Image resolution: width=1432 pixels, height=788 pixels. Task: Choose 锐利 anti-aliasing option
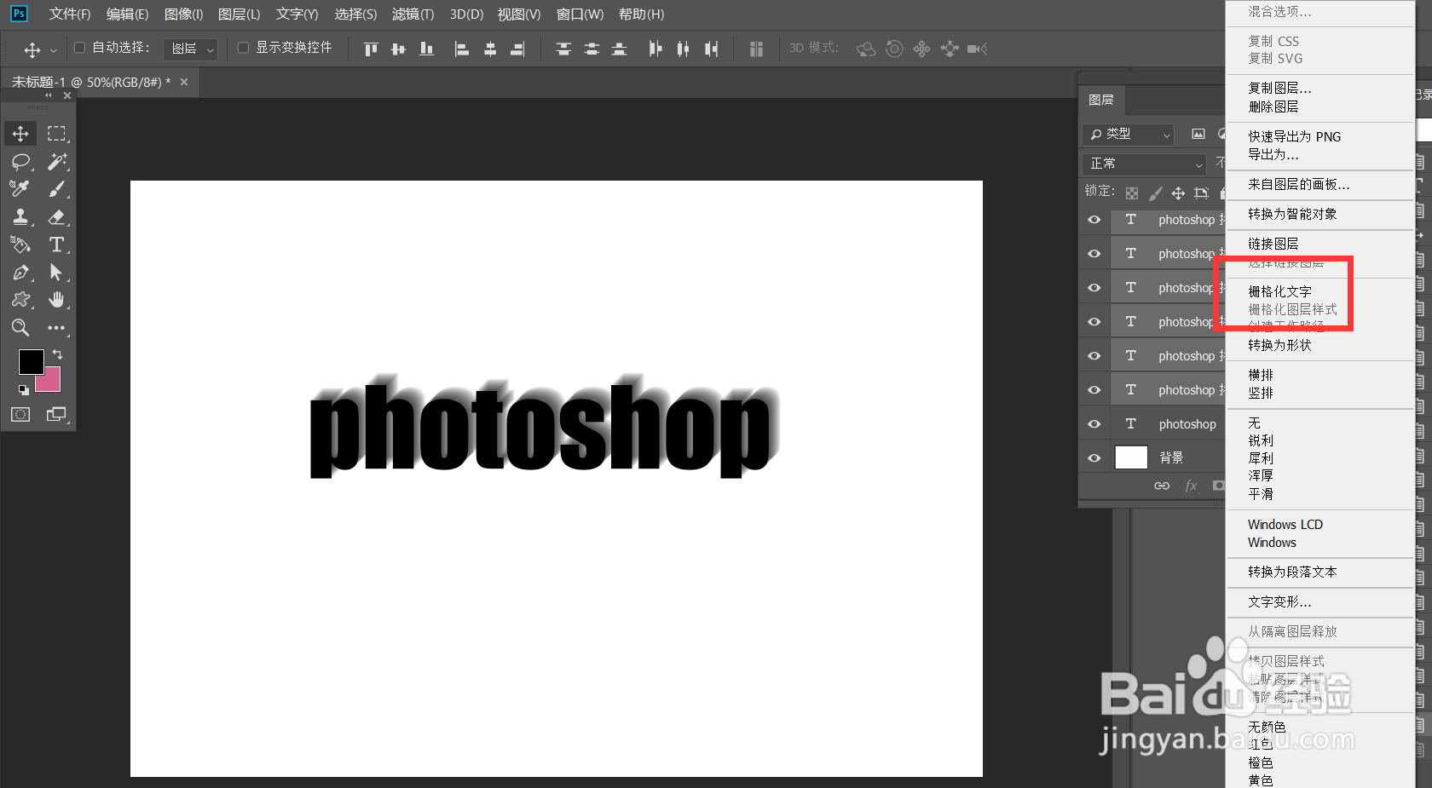click(1261, 440)
